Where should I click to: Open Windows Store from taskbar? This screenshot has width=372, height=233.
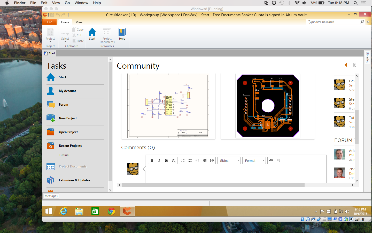(95, 212)
